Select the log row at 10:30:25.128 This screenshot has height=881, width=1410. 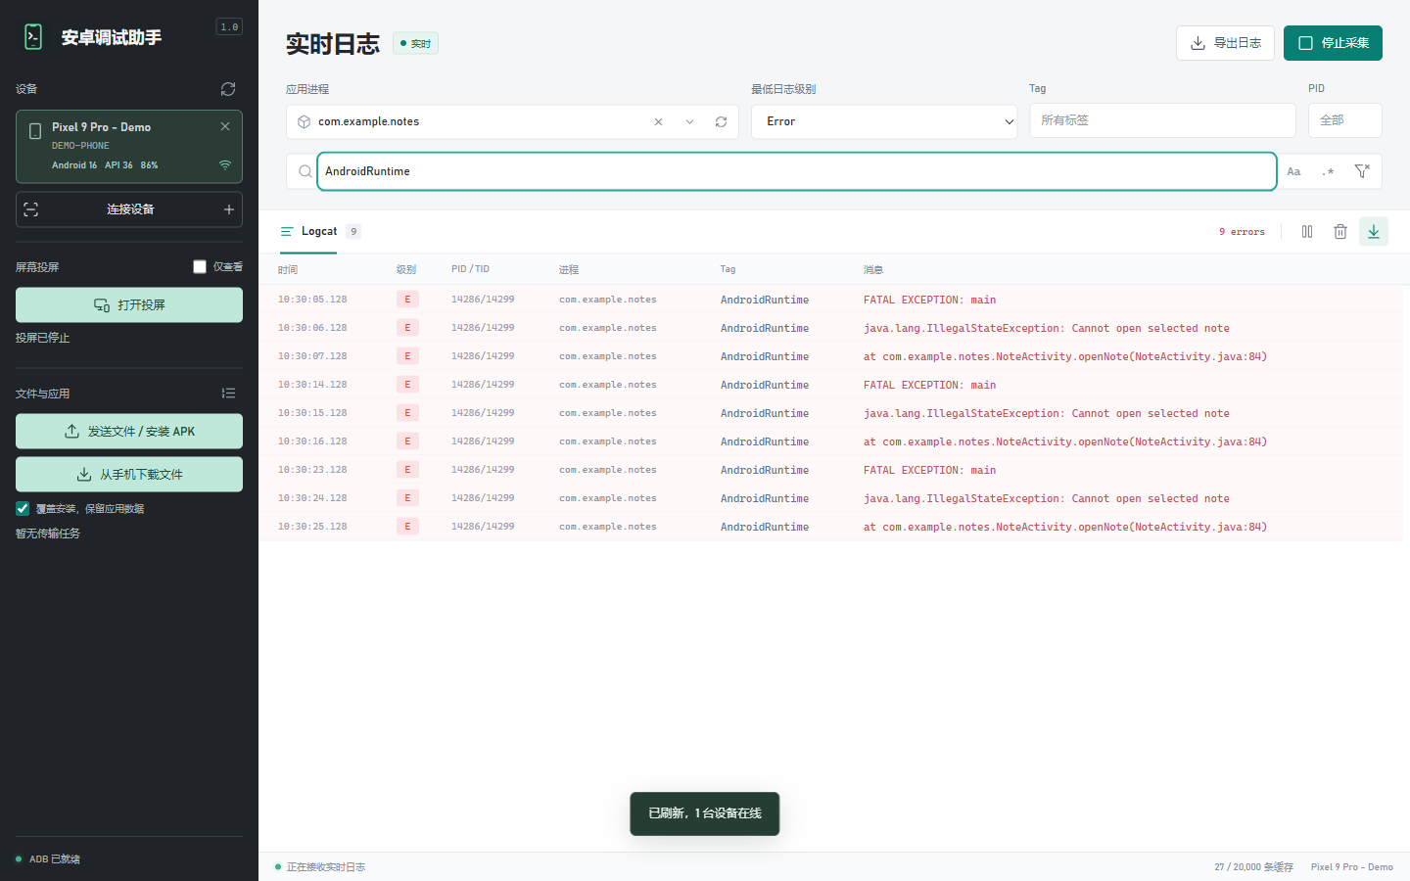click(x=830, y=527)
